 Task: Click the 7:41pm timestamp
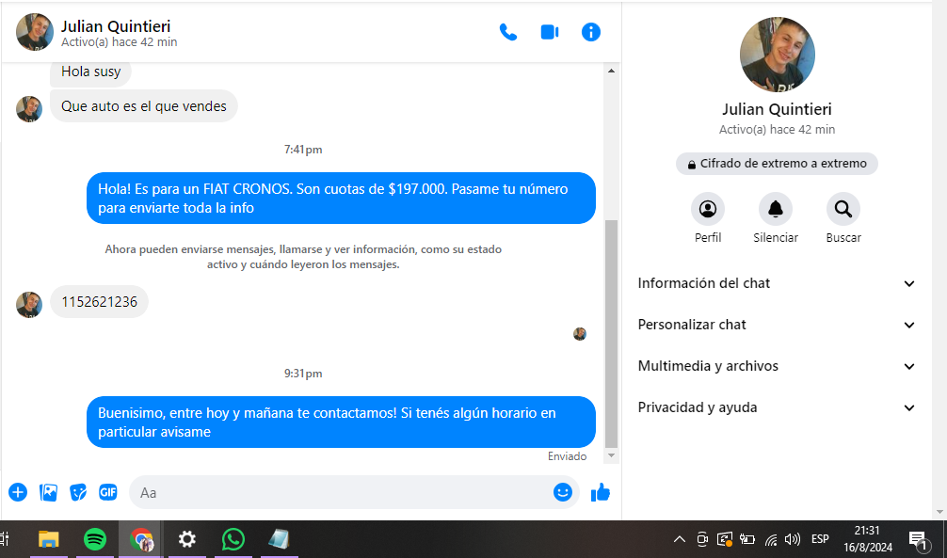(303, 150)
